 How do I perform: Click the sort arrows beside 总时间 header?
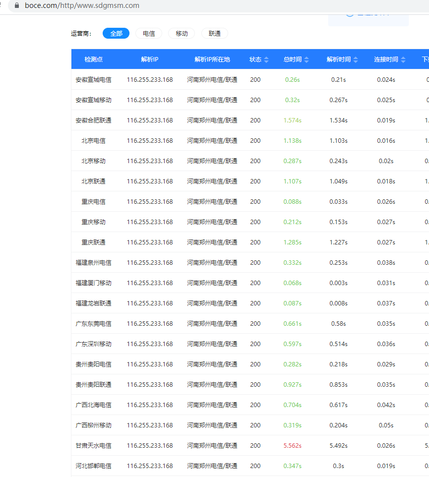tap(306, 60)
